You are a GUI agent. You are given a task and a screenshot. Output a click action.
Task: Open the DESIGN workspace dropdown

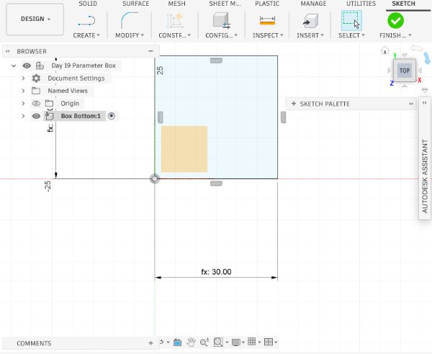[35, 19]
